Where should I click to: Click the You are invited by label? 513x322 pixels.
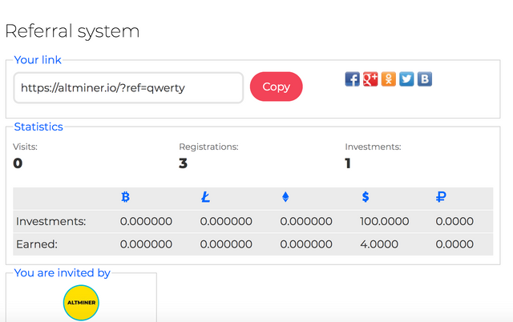(63, 273)
